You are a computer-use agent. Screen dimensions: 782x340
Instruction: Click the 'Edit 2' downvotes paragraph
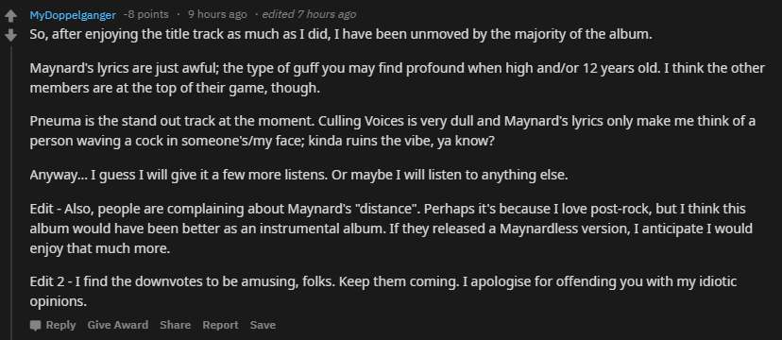(383, 292)
